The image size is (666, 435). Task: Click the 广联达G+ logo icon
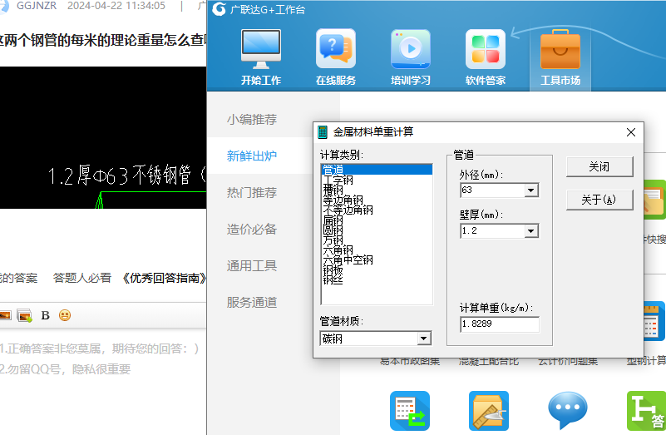(x=219, y=9)
